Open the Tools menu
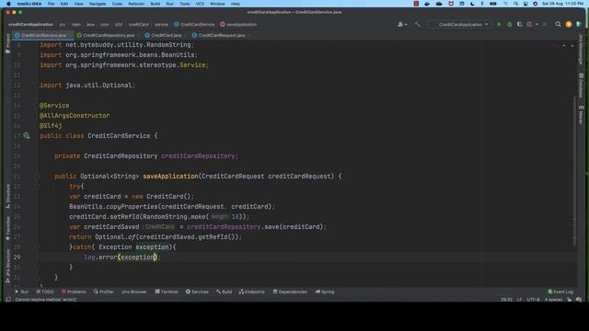This screenshot has width=589, height=331. point(185,4)
